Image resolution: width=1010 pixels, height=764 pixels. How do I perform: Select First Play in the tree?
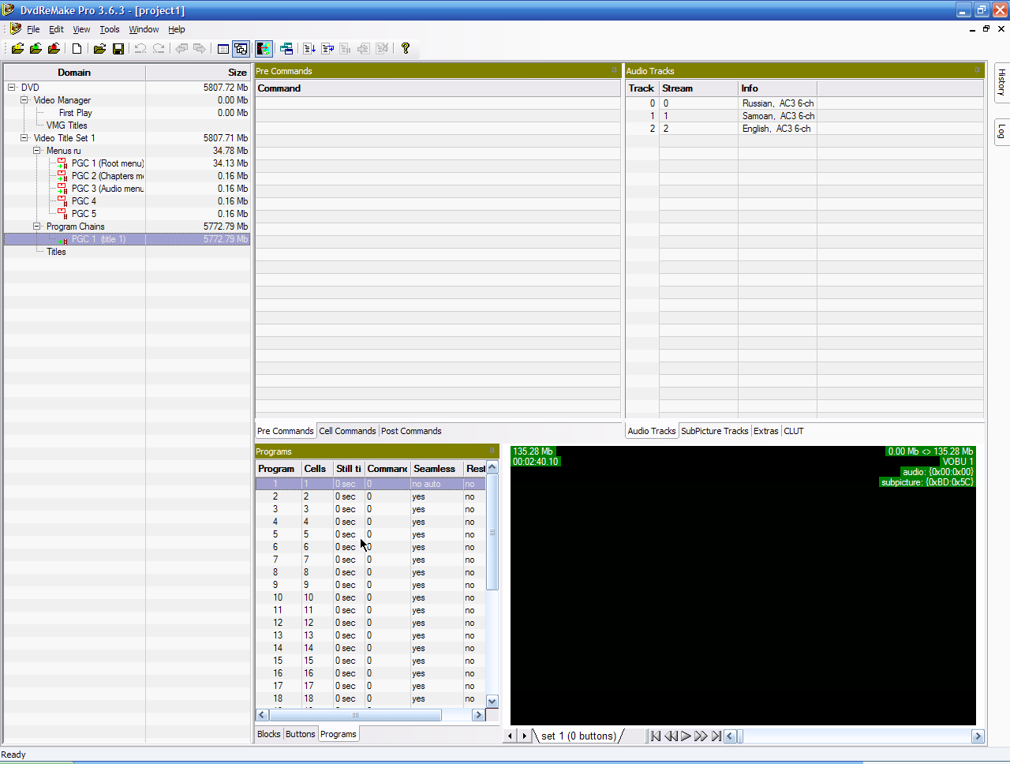(75, 113)
